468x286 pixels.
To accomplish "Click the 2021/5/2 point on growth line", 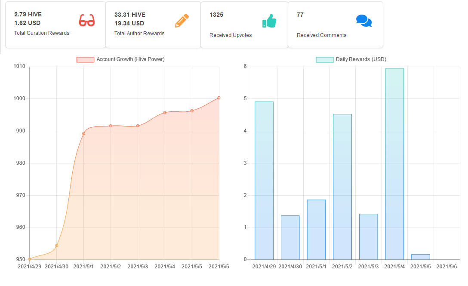I will click(111, 126).
